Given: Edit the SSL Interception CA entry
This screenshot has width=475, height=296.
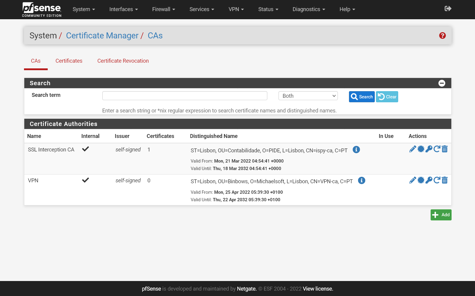Looking at the screenshot, I should [413, 149].
